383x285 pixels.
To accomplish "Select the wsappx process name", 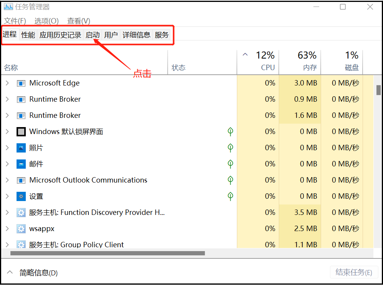I will 42,229.
